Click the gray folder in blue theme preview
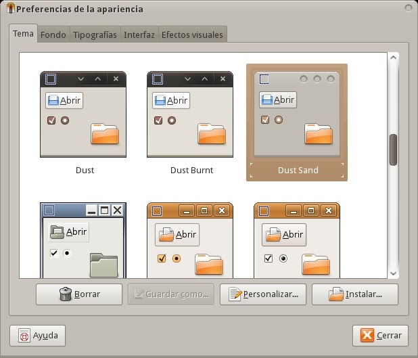 104,265
